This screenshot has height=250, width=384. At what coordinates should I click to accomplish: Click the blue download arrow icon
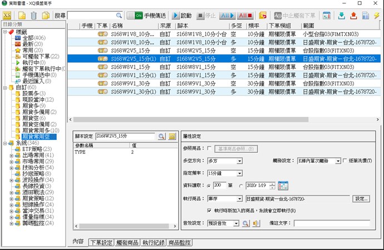point(341,15)
